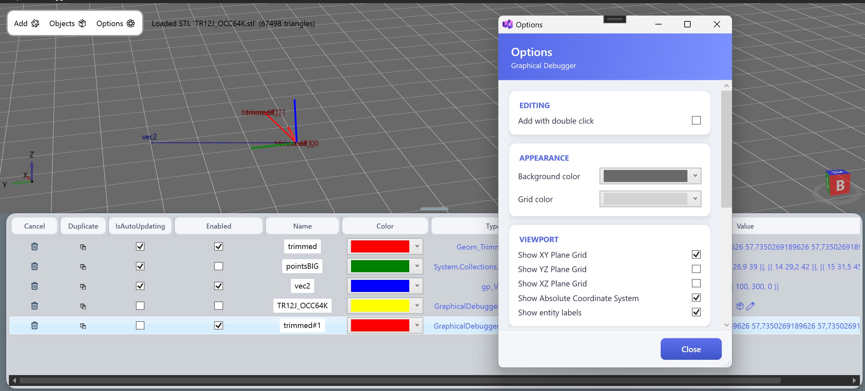Enable Show YZ Plane Grid
The width and height of the screenshot is (865, 391).
point(696,269)
